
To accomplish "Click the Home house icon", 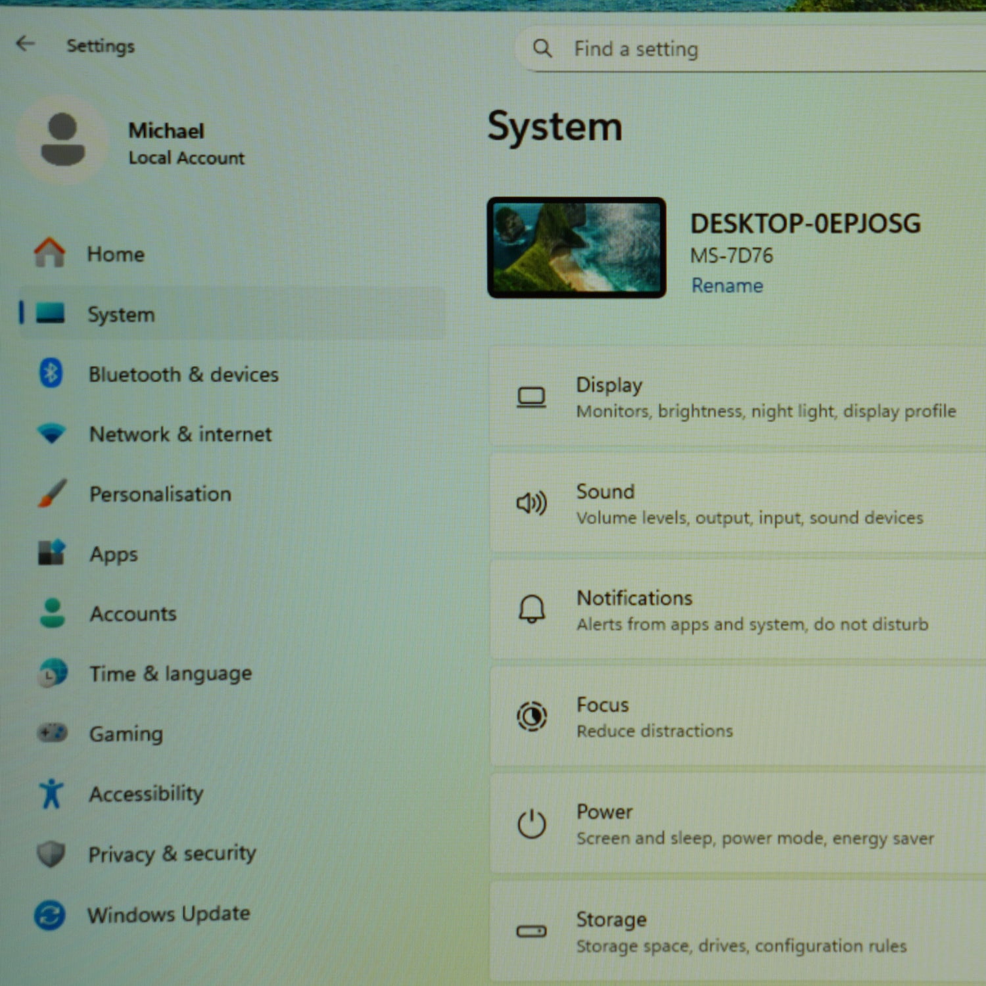I will click(x=49, y=252).
